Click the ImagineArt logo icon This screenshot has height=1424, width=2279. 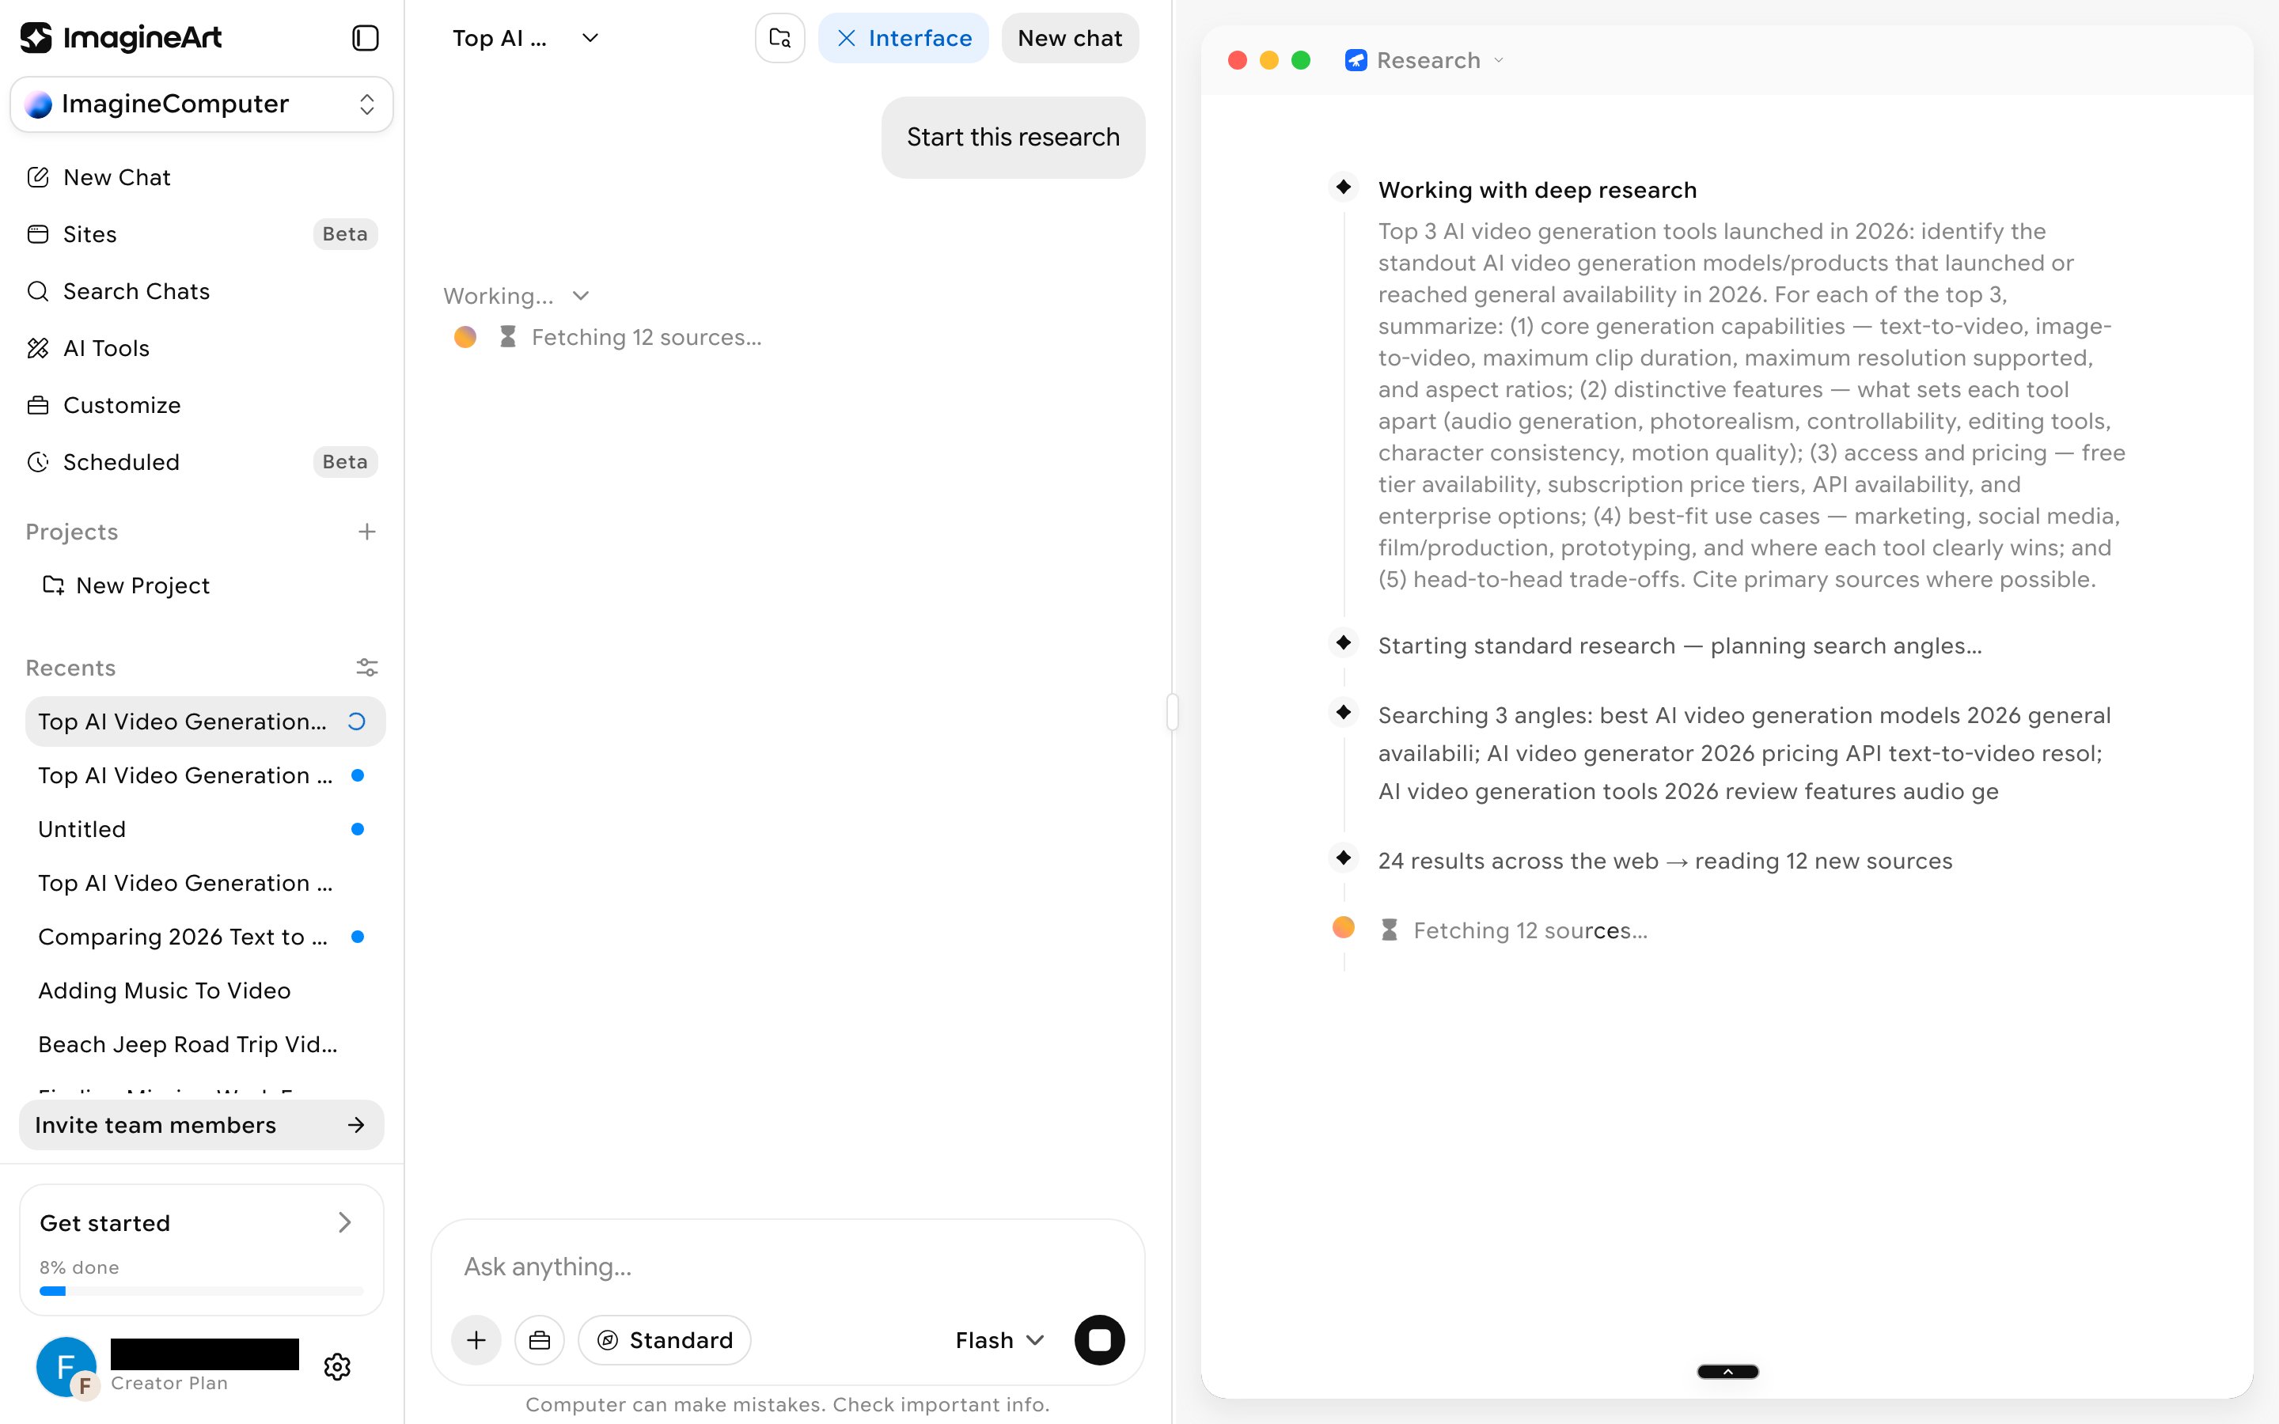36,38
